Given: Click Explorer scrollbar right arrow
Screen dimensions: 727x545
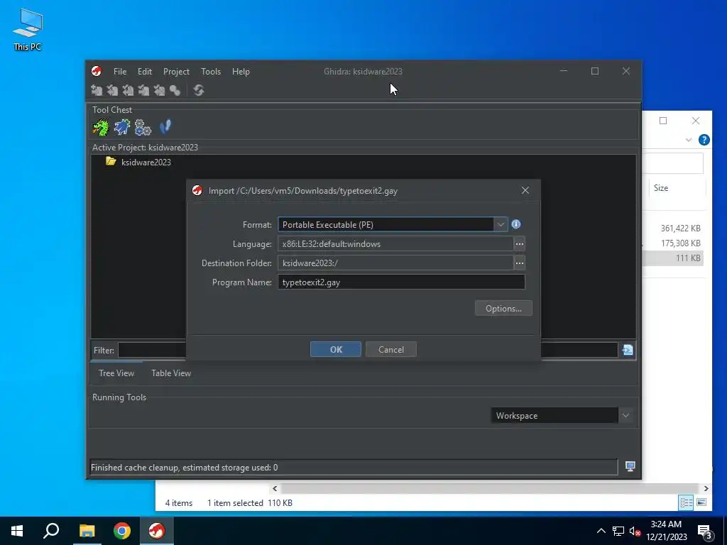Looking at the screenshot, I should [x=706, y=488].
